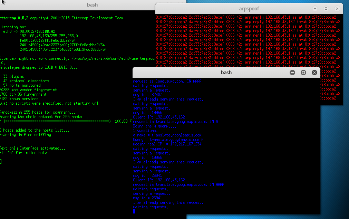Click the 'Starting Unified sniffing' message
Viewport: 349px width, 219px height.
click(x=28, y=135)
